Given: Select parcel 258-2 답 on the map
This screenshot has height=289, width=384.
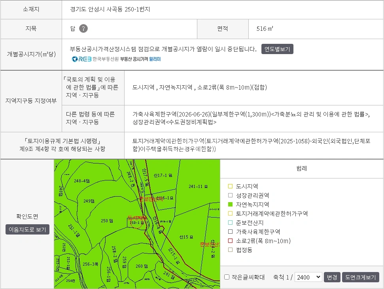Looking at the screenshot, I should [114, 255].
